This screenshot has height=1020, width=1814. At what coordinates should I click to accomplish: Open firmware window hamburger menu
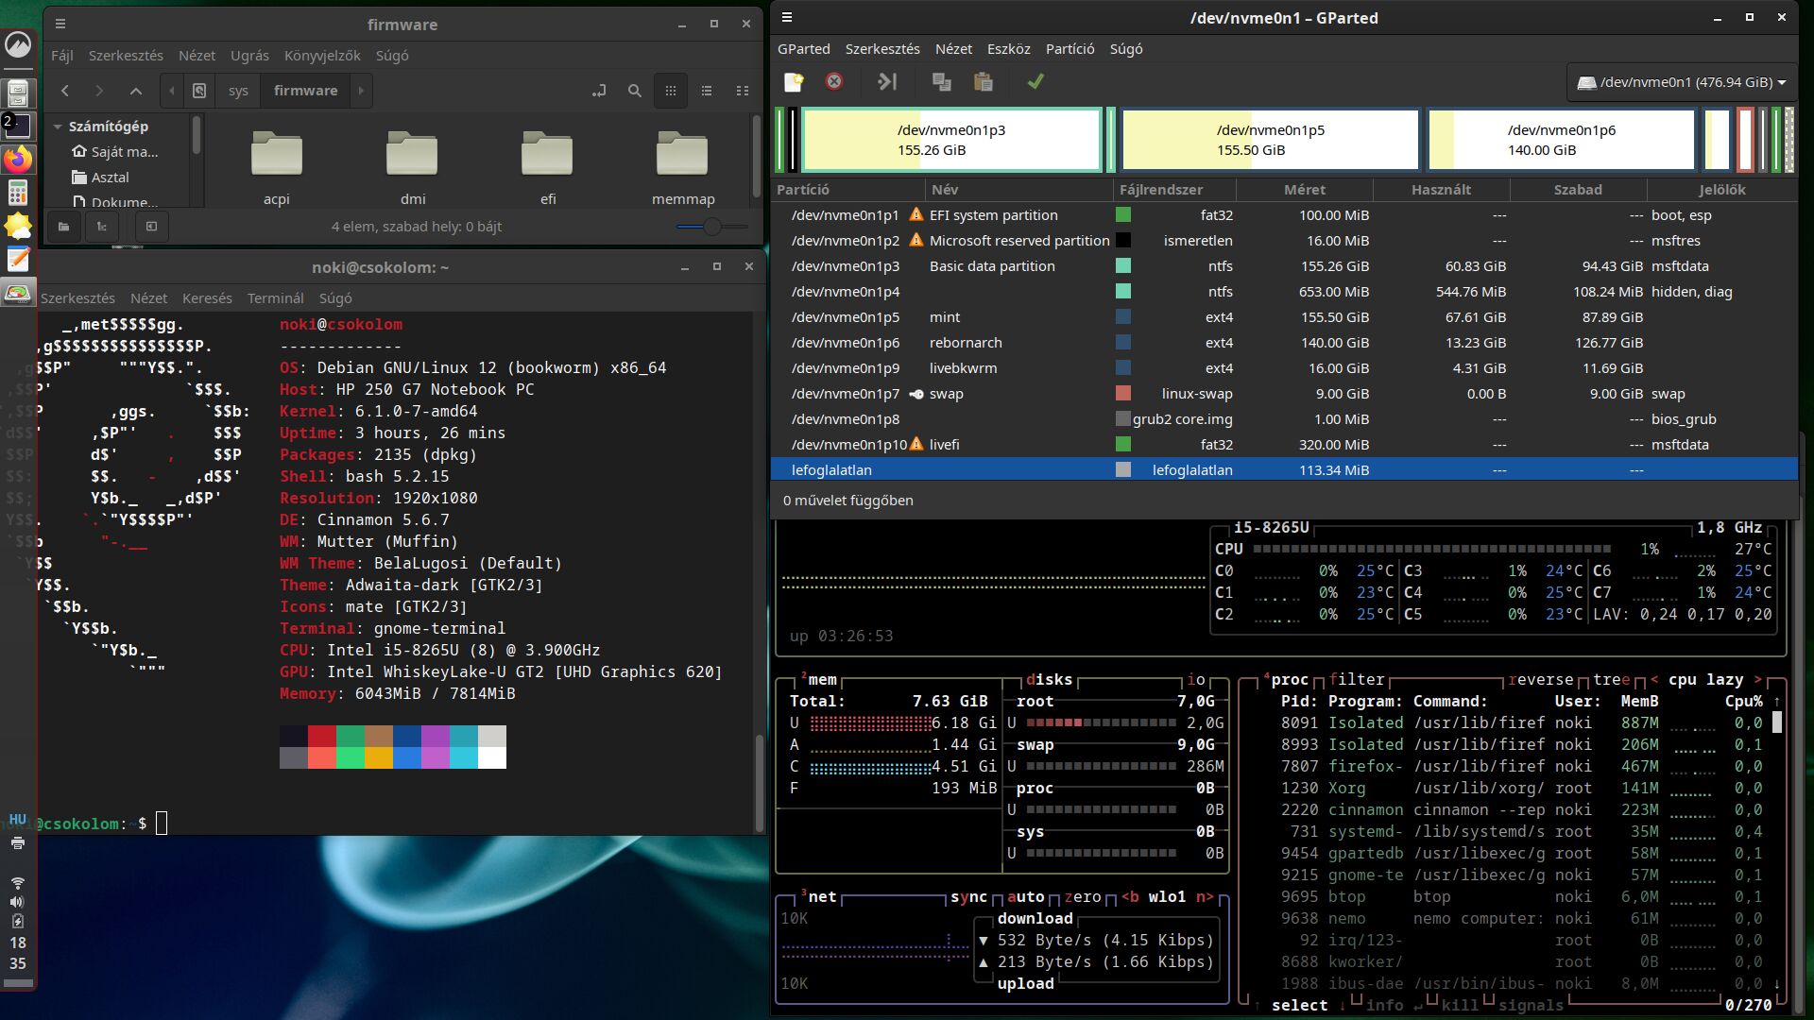60,24
